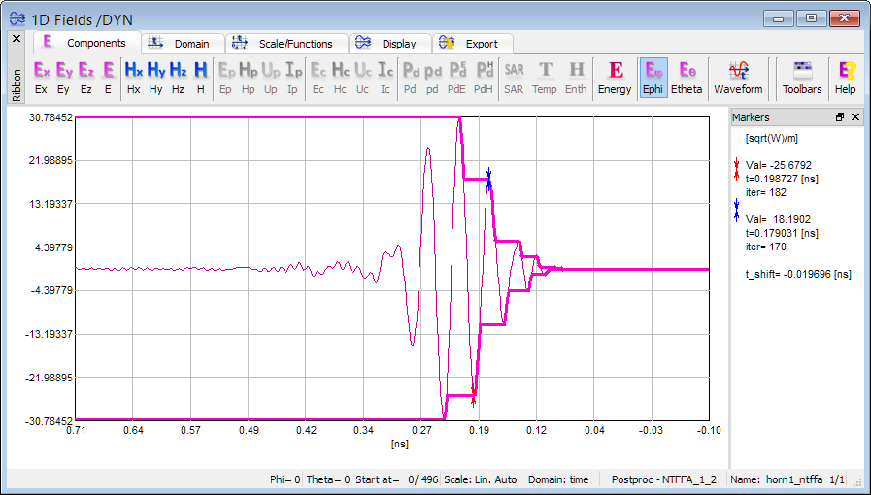The height and width of the screenshot is (495, 871).
Task: Choose the Hx magnetic field component
Action: (133, 77)
